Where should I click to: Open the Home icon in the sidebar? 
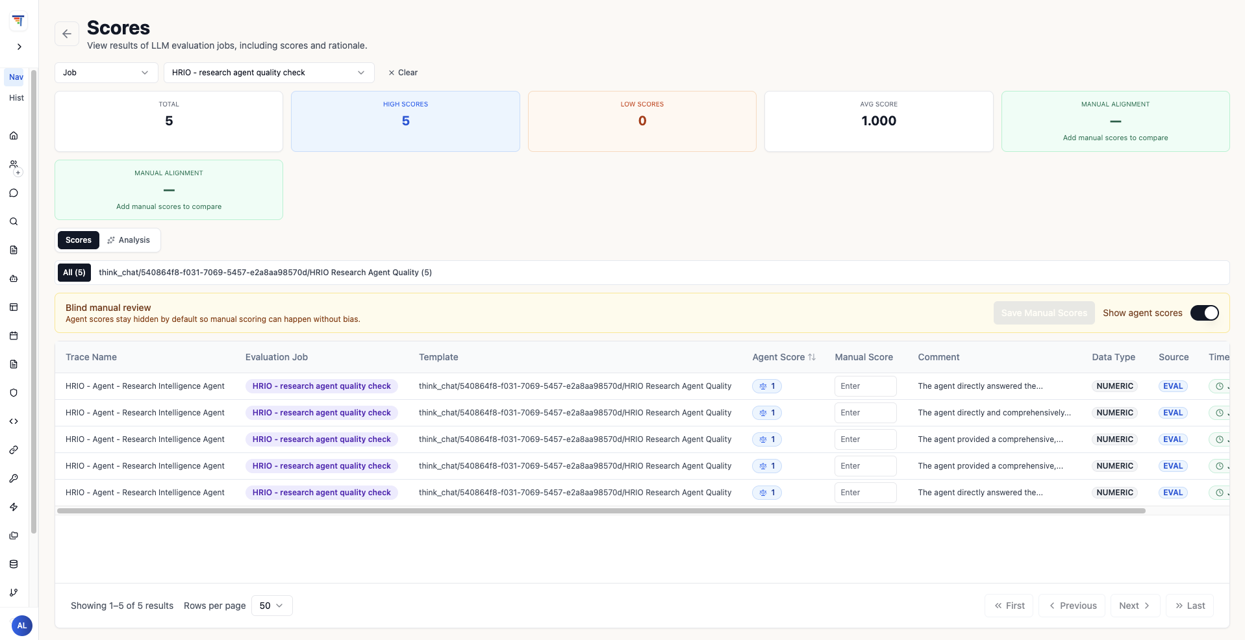pyautogui.click(x=14, y=136)
